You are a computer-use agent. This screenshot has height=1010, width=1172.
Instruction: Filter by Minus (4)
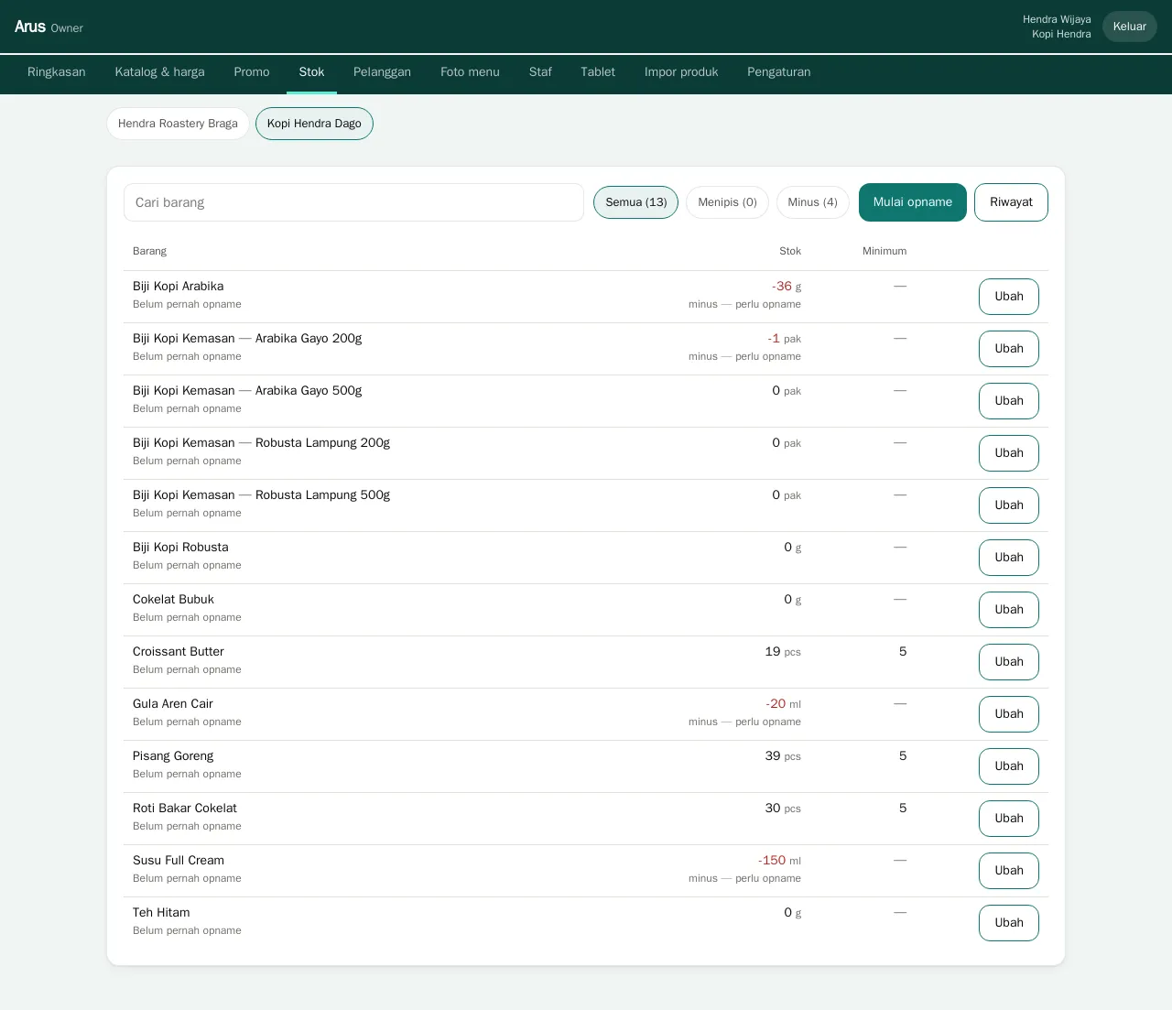pyautogui.click(x=813, y=202)
